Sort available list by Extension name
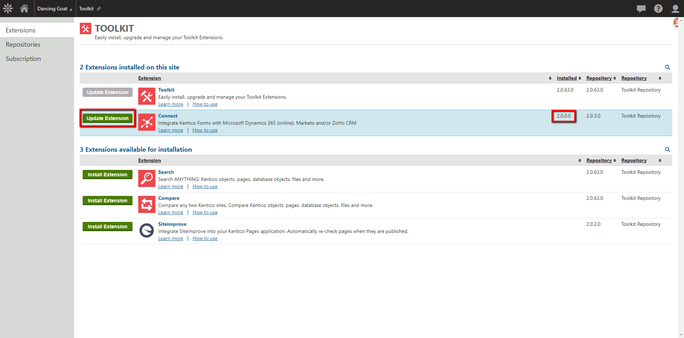Screen dimensions: 684x338 (x=150, y=160)
